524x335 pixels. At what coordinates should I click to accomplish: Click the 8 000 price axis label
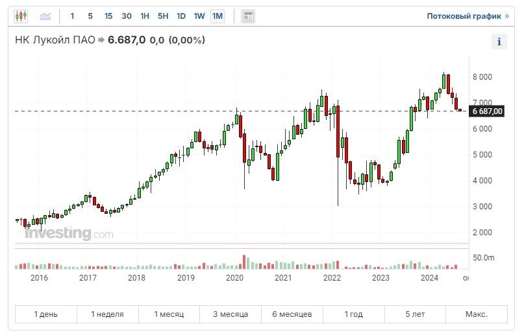[482, 77]
